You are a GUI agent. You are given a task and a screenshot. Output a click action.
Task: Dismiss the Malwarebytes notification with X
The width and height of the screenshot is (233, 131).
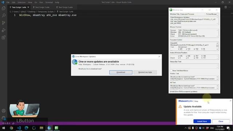(x=230, y=101)
